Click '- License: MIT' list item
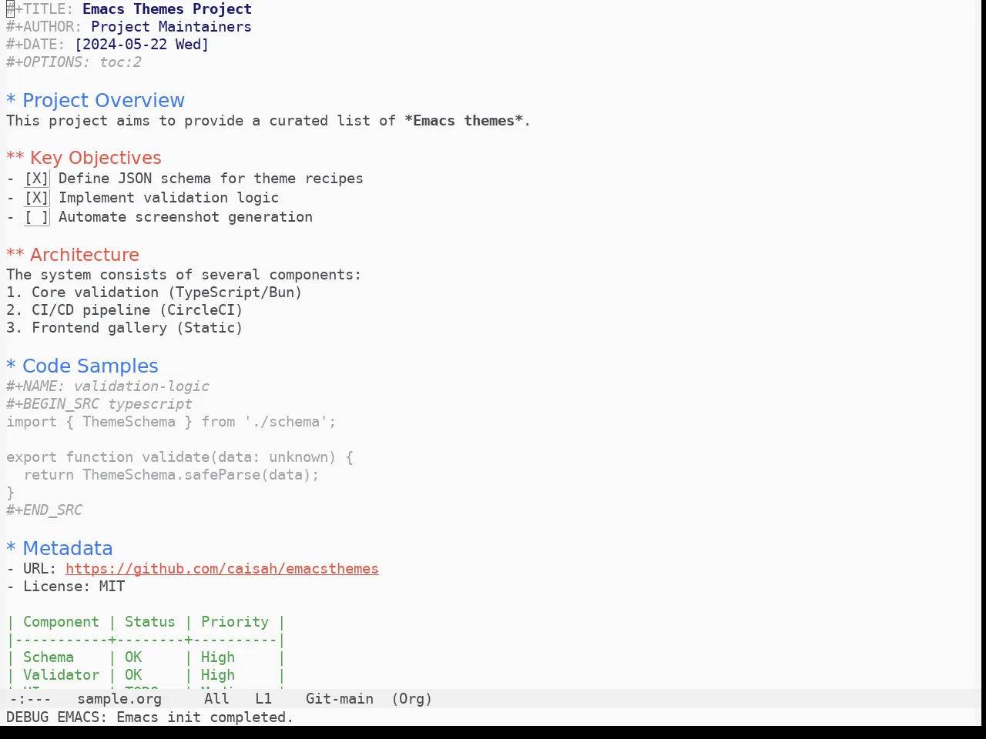This screenshot has width=986, height=739. tap(65, 587)
